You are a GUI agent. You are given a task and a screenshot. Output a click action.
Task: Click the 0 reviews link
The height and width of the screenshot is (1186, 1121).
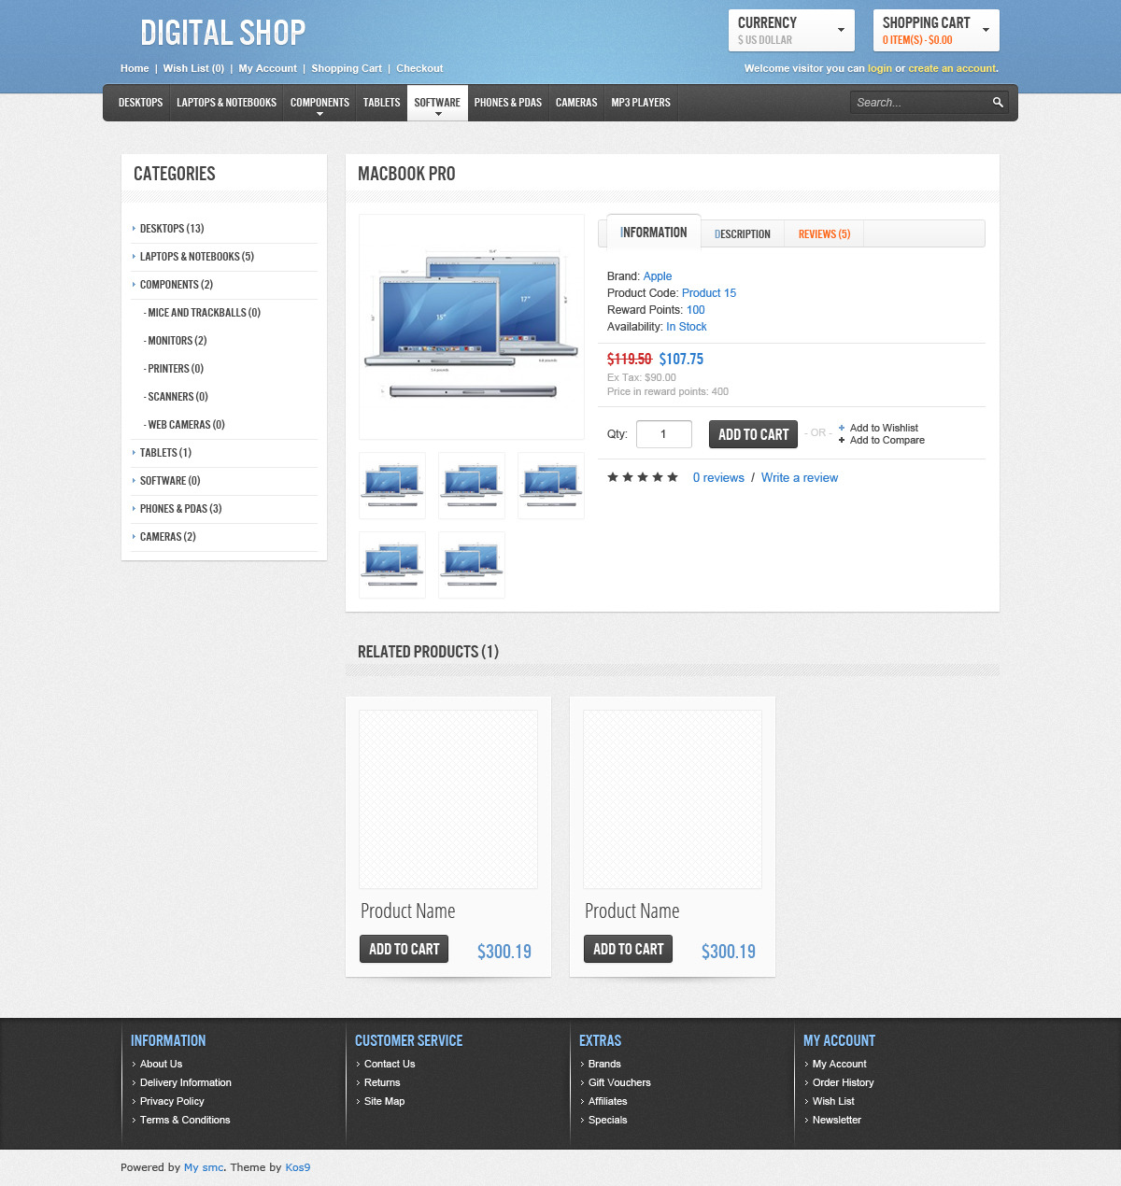(x=718, y=477)
